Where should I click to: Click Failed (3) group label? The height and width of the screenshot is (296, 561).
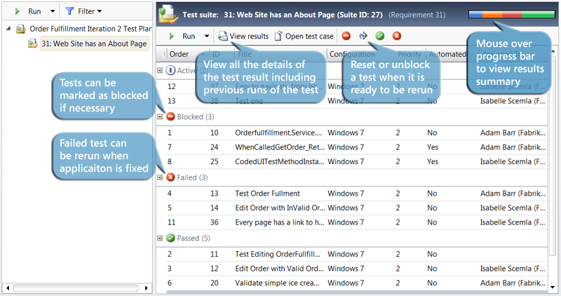pos(192,177)
